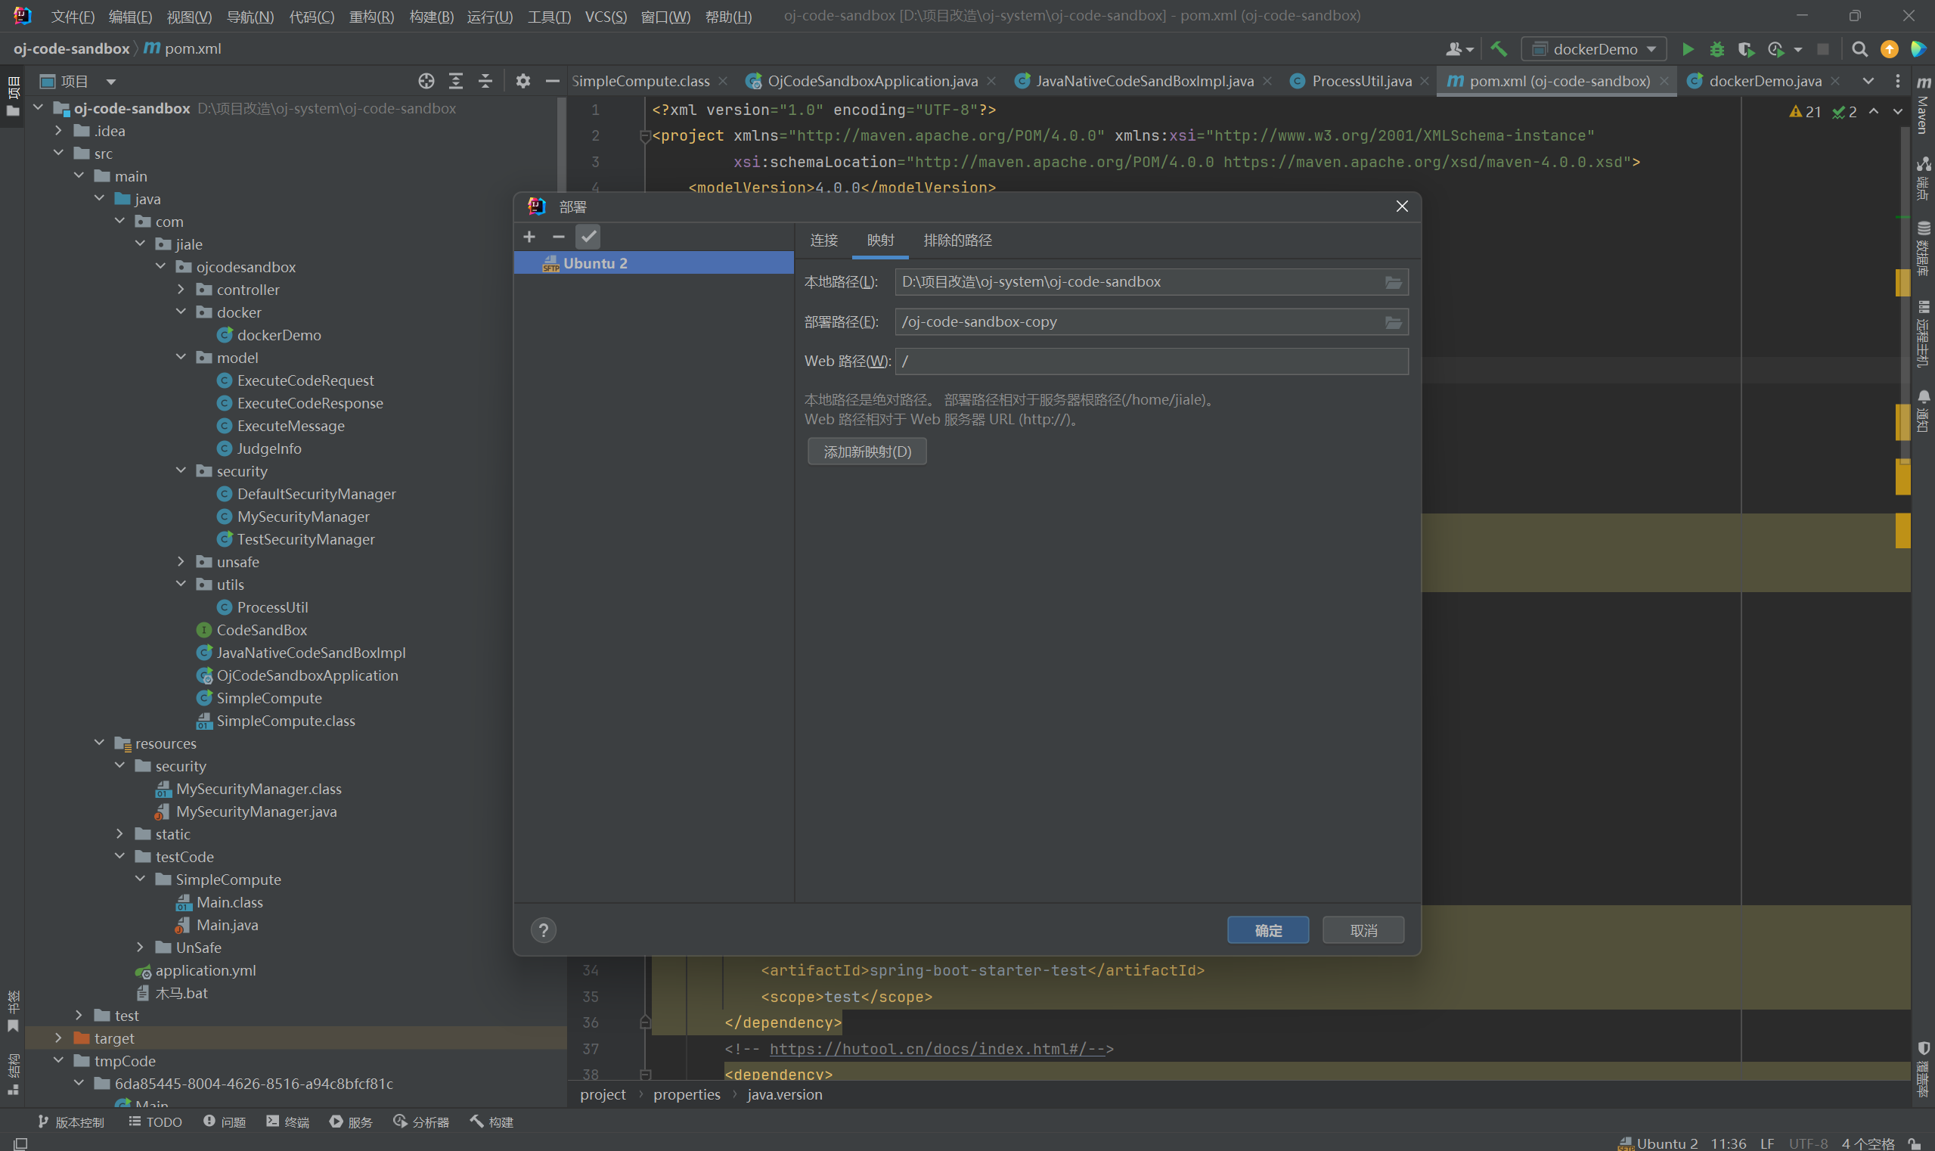Click project panel settings gear icon
The height and width of the screenshot is (1151, 1935).
click(x=523, y=81)
